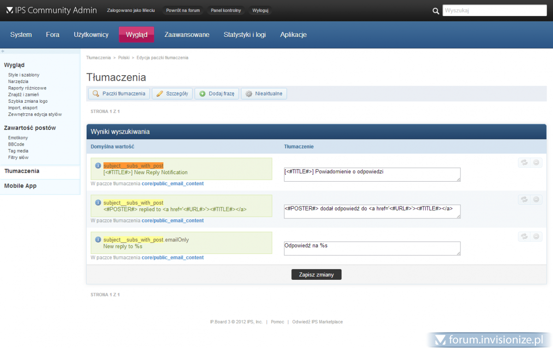Click the Dodaj frazę button
The image size is (553, 348).
(x=217, y=94)
